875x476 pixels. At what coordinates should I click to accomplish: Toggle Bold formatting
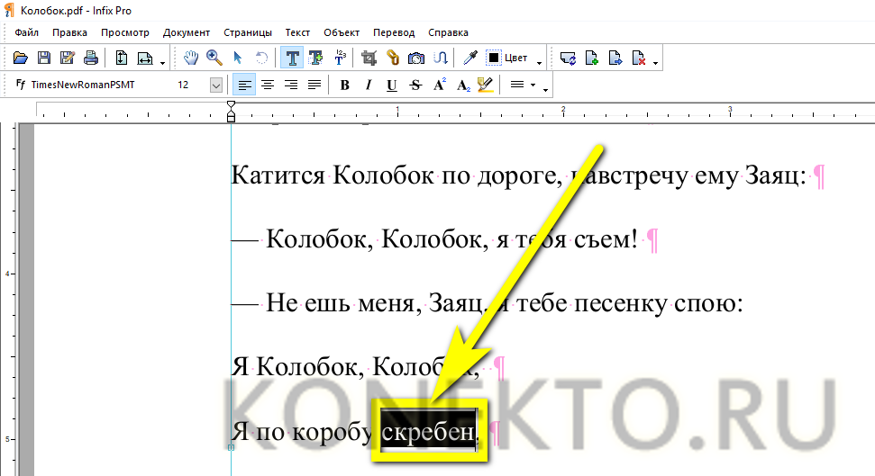pyautogui.click(x=344, y=85)
